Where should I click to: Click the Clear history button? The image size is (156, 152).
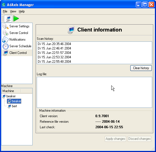[x=141, y=68]
